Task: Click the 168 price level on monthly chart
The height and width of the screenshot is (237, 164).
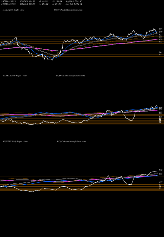Action: click(x=160, y=174)
